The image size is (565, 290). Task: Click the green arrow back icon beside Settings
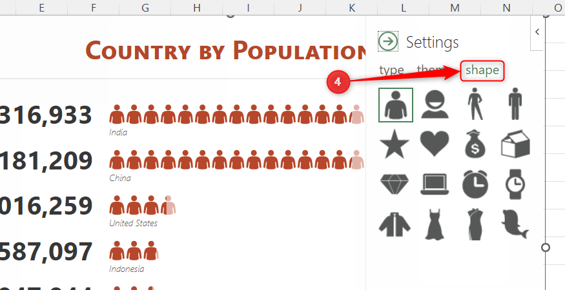point(388,42)
